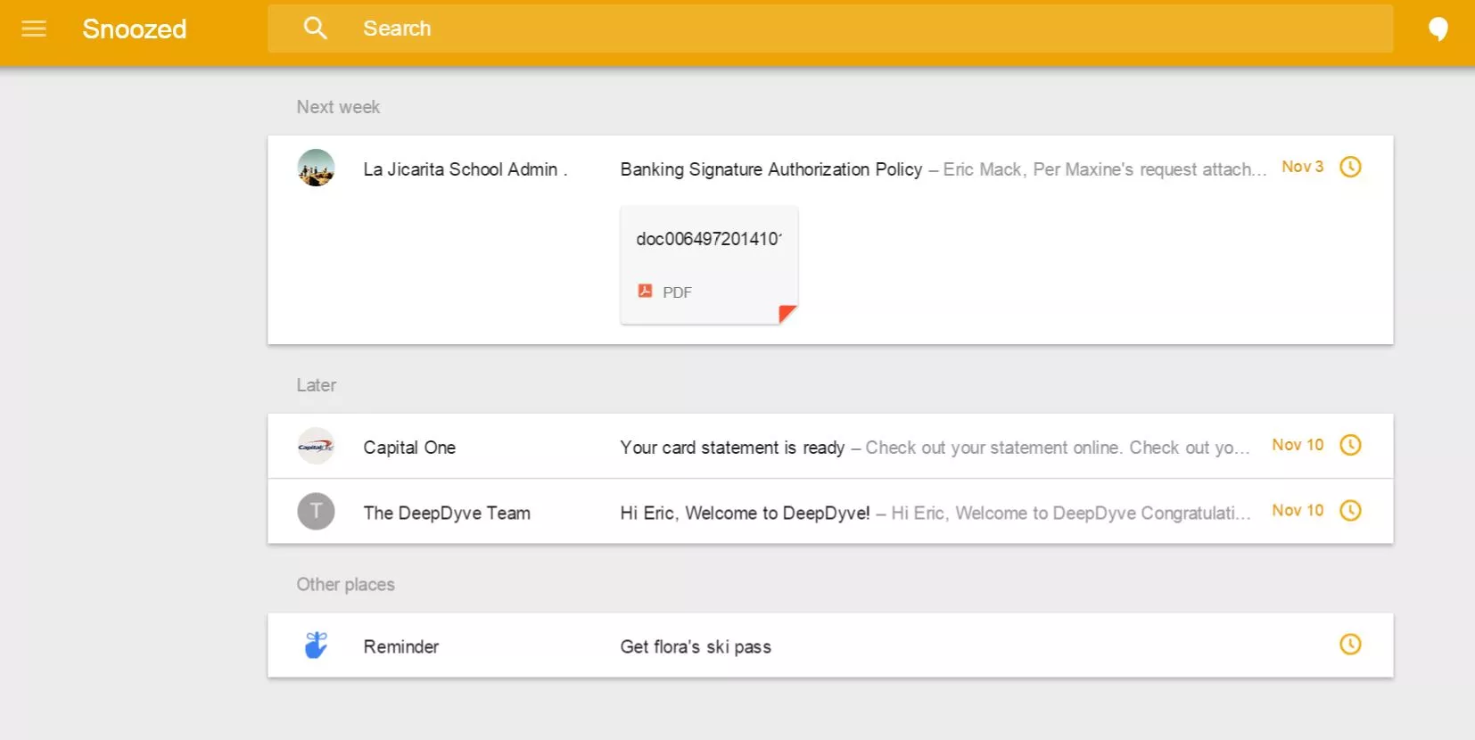Select the Capital One sender avatar
Image resolution: width=1475 pixels, height=740 pixels.
pyautogui.click(x=316, y=447)
